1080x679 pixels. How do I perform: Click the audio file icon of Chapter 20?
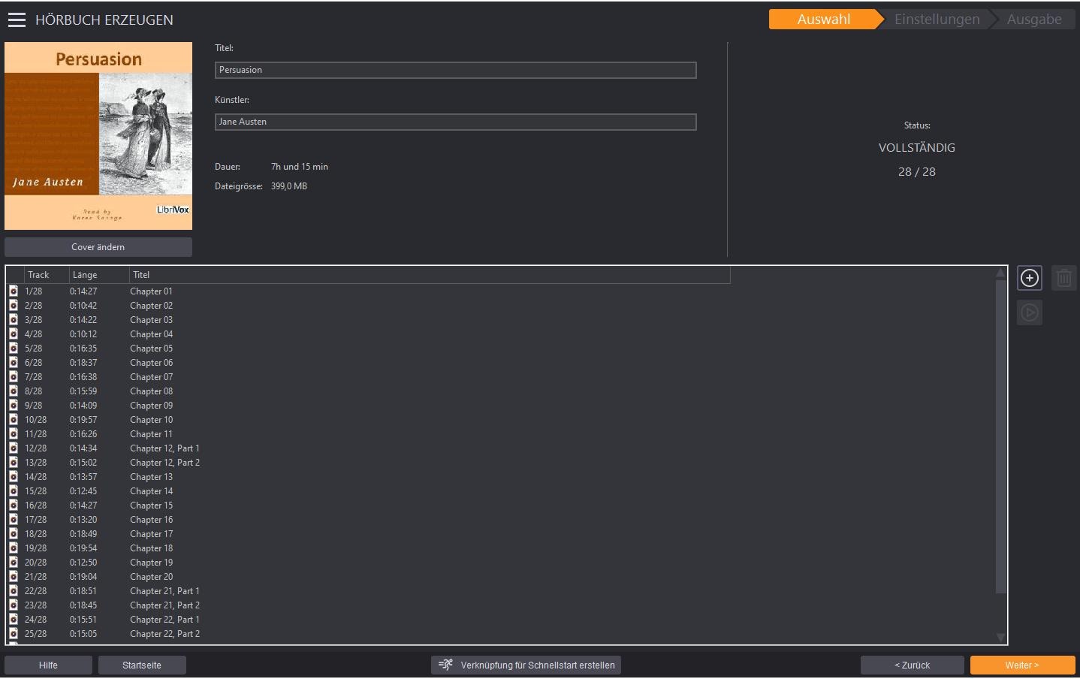click(x=14, y=576)
